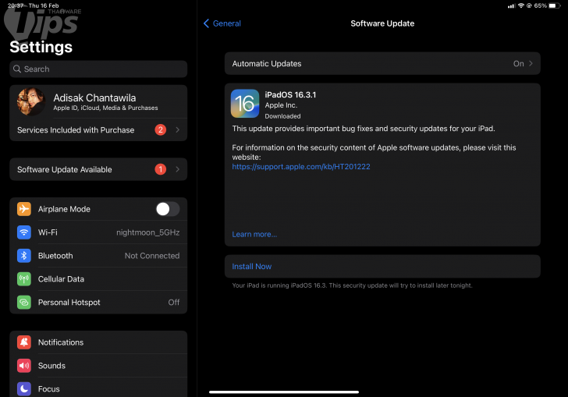Tap the Not Connected Bluetooth status
The width and height of the screenshot is (568, 397).
coord(152,256)
